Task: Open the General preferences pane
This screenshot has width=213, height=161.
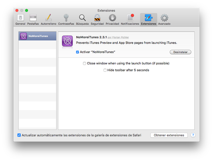Action: pyautogui.click(x=20, y=20)
